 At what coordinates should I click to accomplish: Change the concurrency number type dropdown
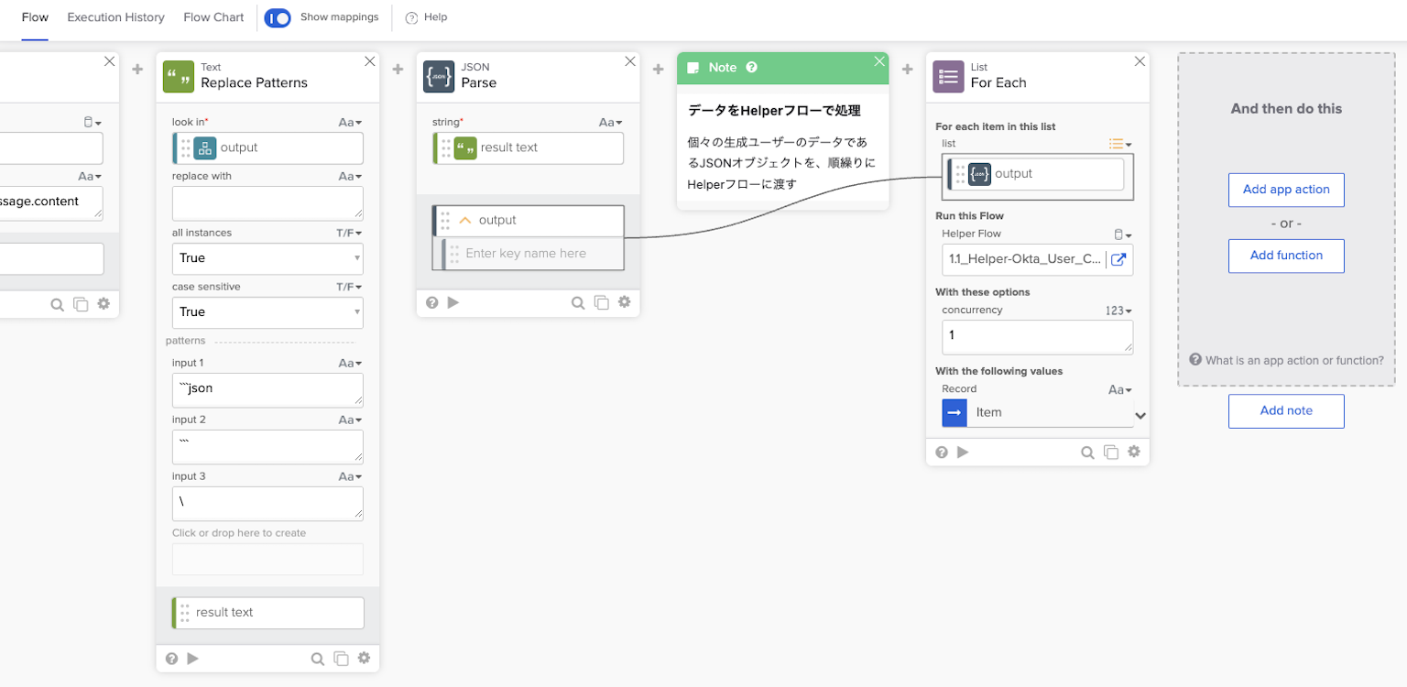(1118, 311)
